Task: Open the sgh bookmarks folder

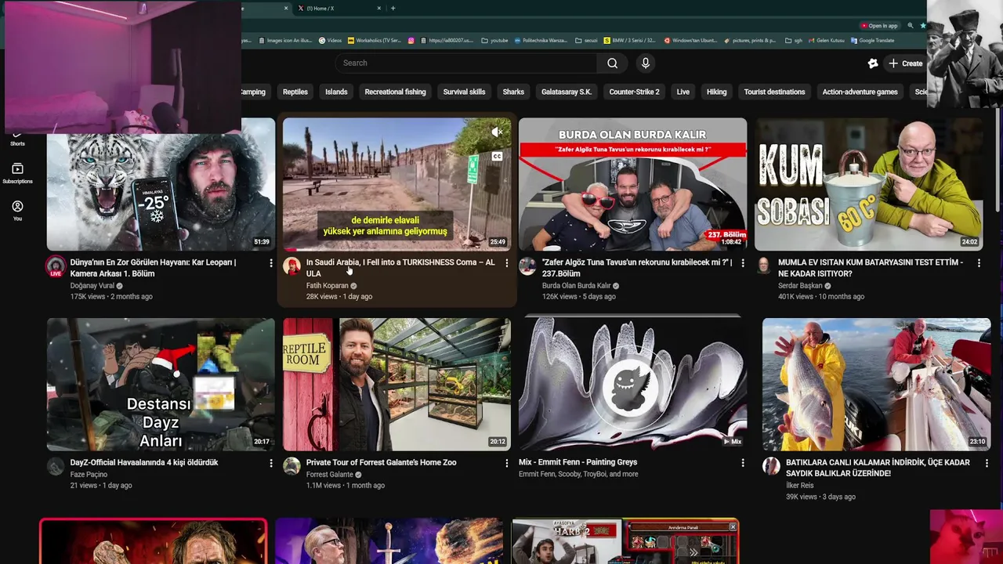Action: (793, 40)
